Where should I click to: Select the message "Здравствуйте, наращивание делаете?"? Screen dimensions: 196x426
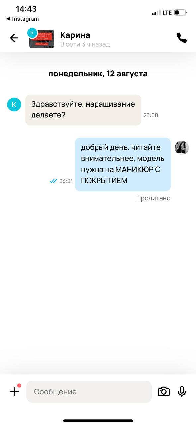(x=83, y=110)
